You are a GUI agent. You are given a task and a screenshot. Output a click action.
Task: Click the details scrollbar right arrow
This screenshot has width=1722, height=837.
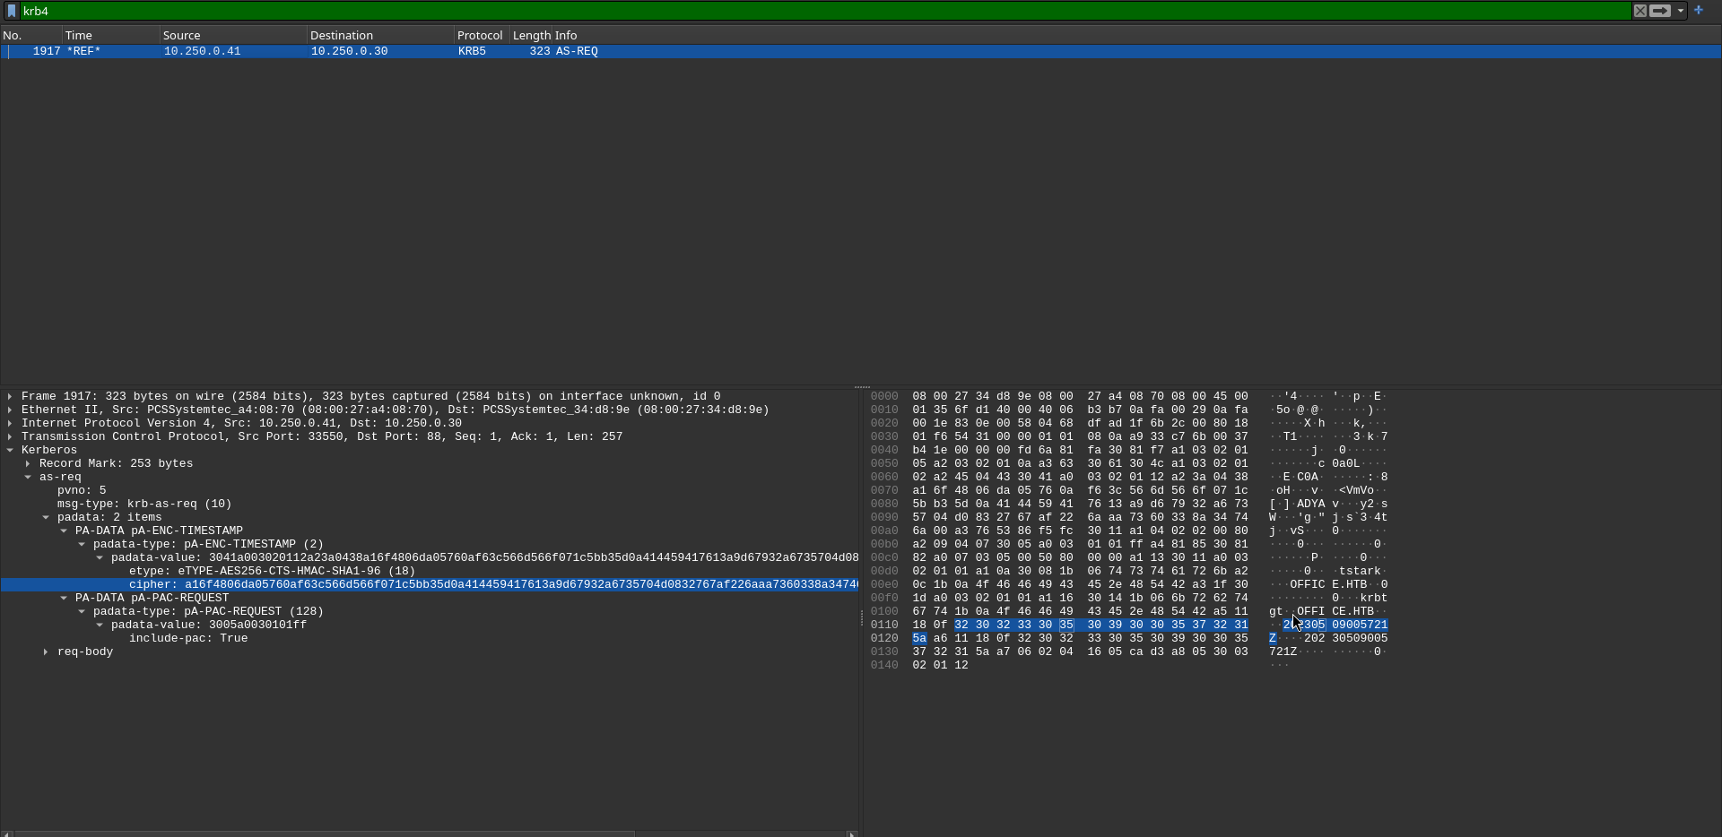852,833
